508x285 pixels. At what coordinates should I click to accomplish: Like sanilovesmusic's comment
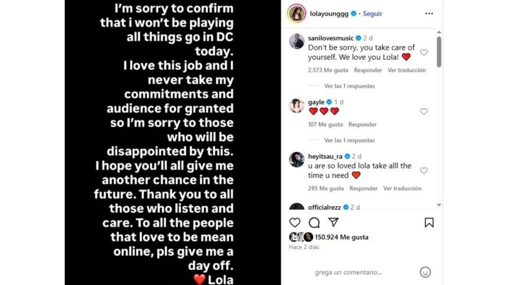pos(424,52)
